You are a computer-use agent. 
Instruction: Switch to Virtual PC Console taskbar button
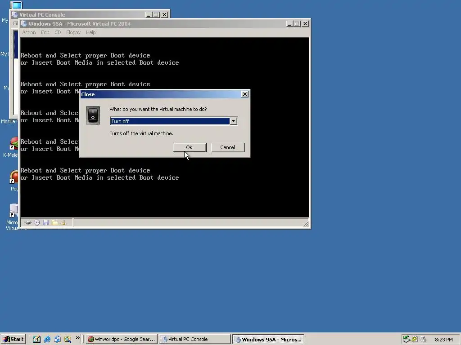194,339
